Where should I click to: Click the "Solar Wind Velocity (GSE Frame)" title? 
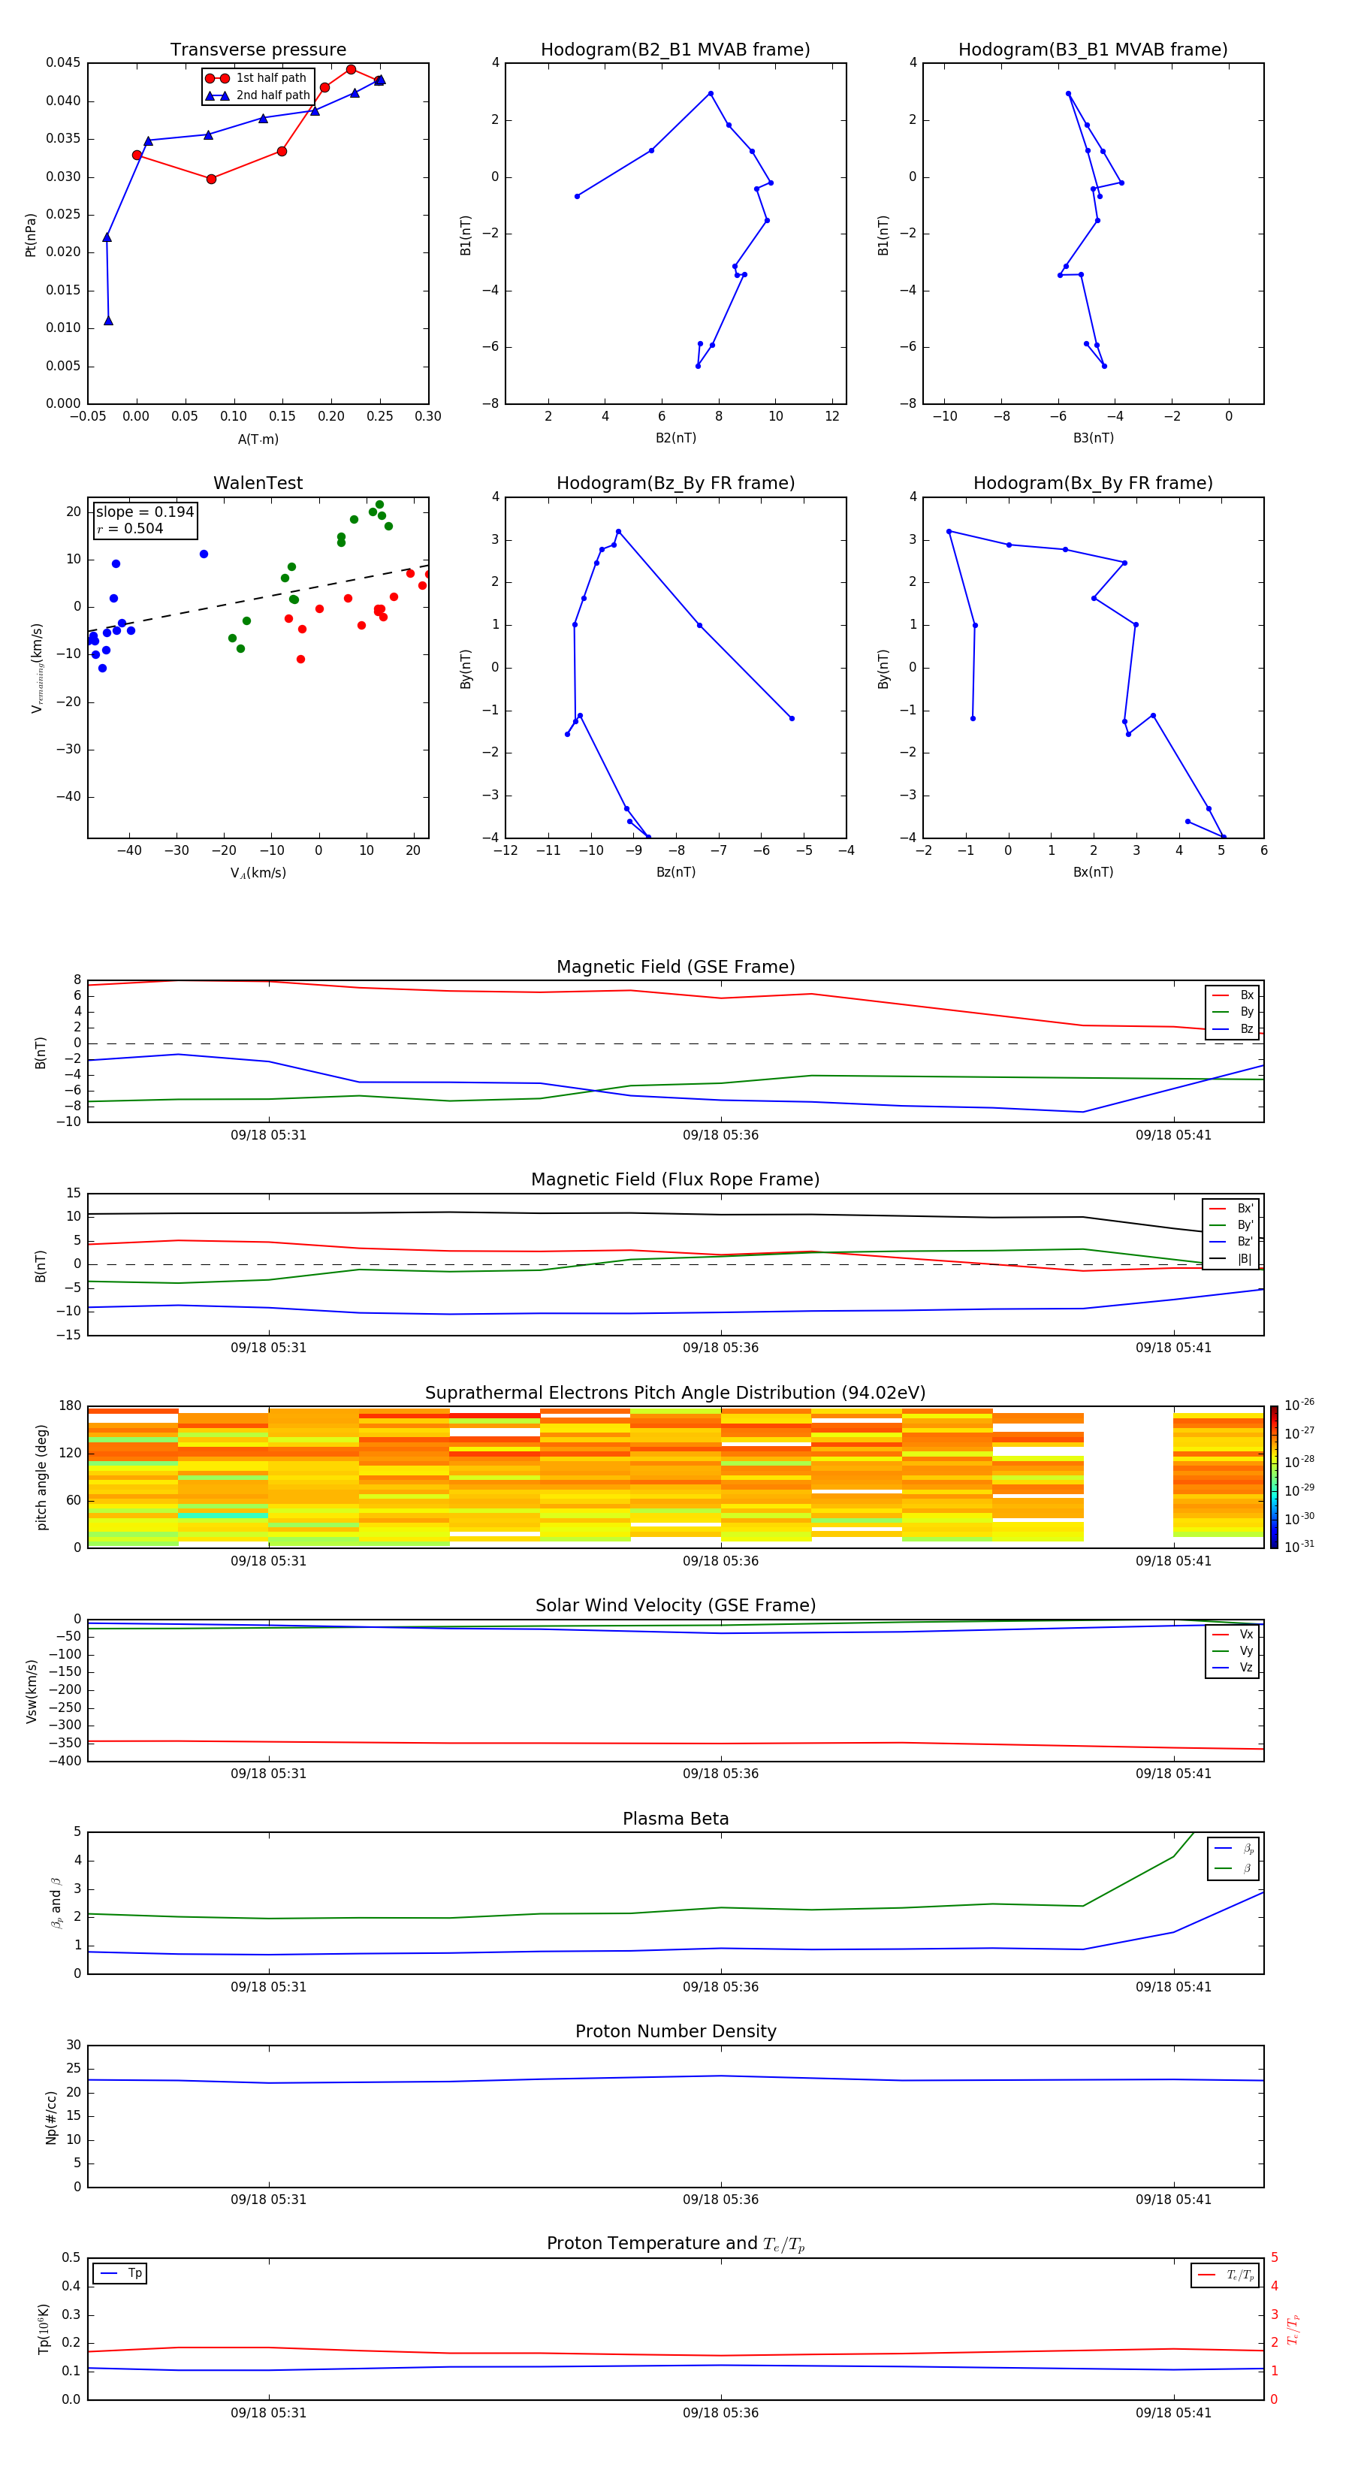point(675,1606)
